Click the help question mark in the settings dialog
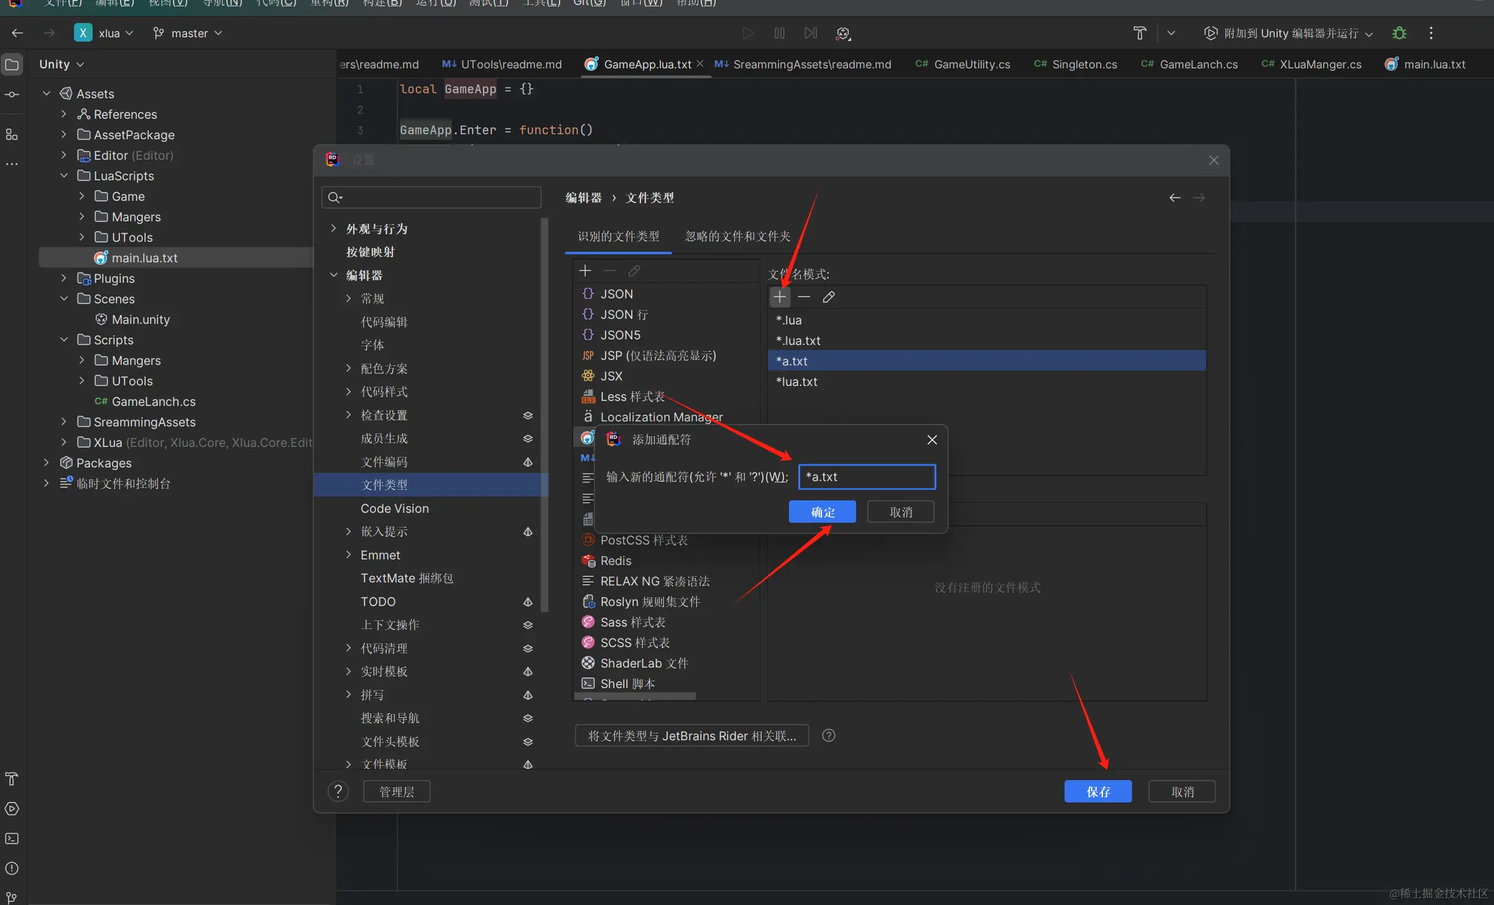This screenshot has width=1494, height=905. 338,791
